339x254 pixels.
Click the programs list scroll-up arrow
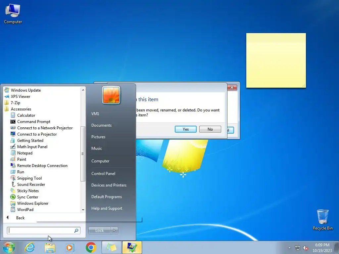83,90
